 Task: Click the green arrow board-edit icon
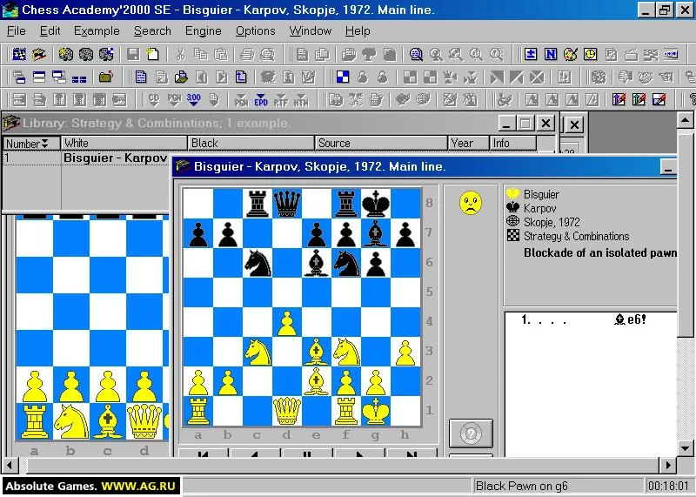[639, 99]
